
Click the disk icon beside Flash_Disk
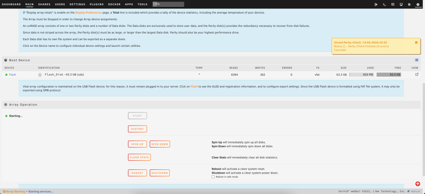tap(40, 74)
